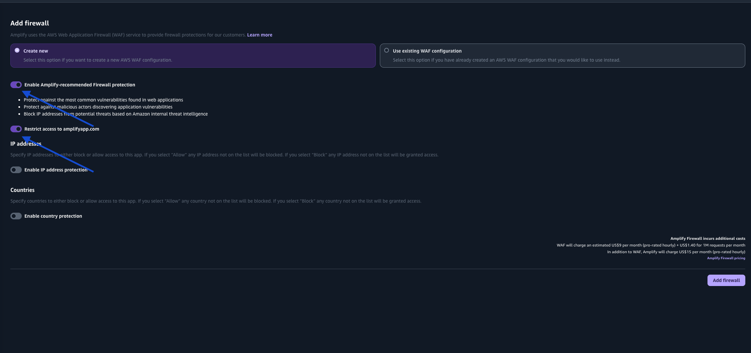The height and width of the screenshot is (353, 751).
Task: Enable the IP address protection toggle switch
Action: [x=16, y=170]
